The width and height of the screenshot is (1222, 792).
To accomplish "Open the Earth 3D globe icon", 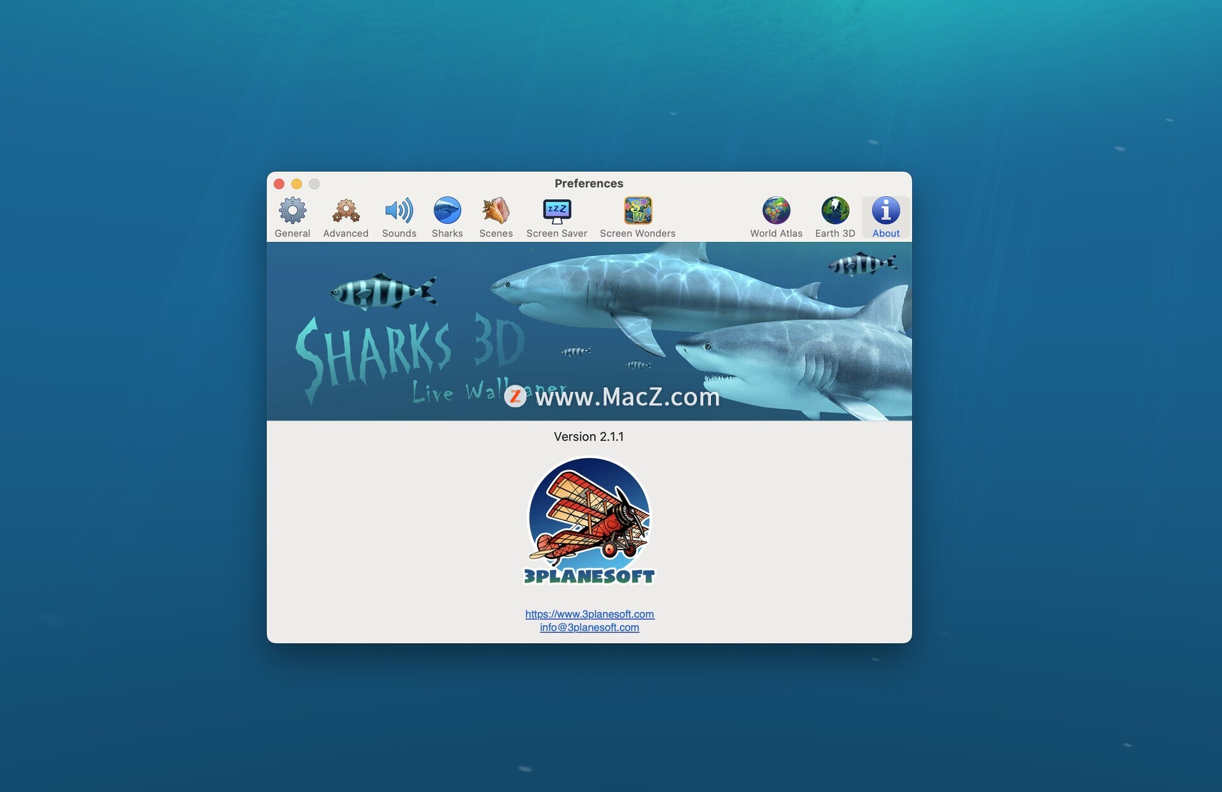I will tap(835, 211).
